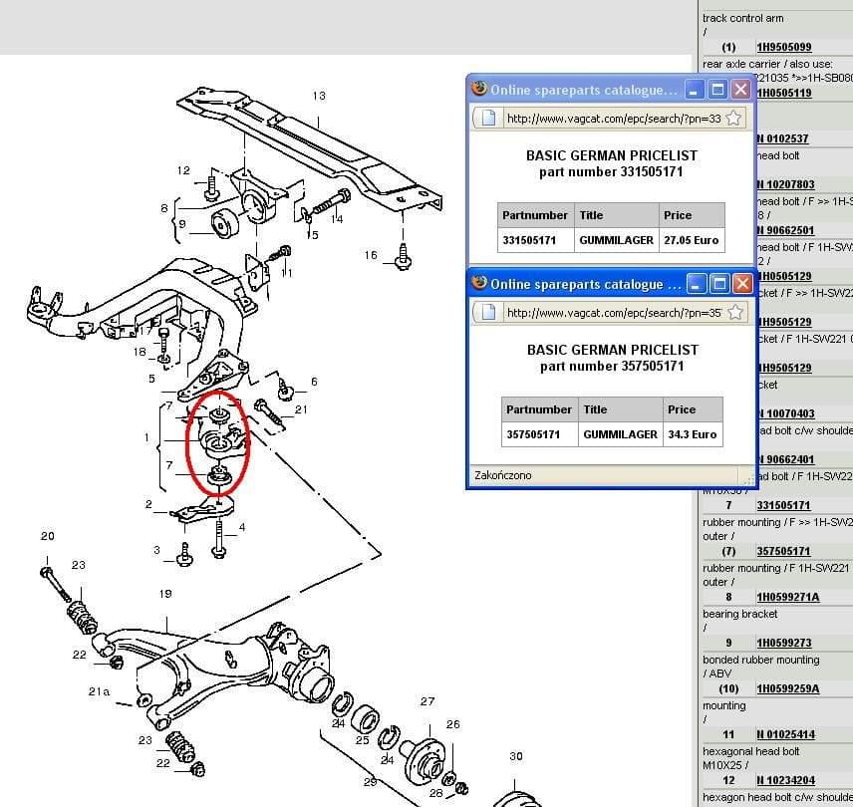The width and height of the screenshot is (853, 807).
Task: Click page icon beside pn=35 URL
Action: click(x=487, y=313)
